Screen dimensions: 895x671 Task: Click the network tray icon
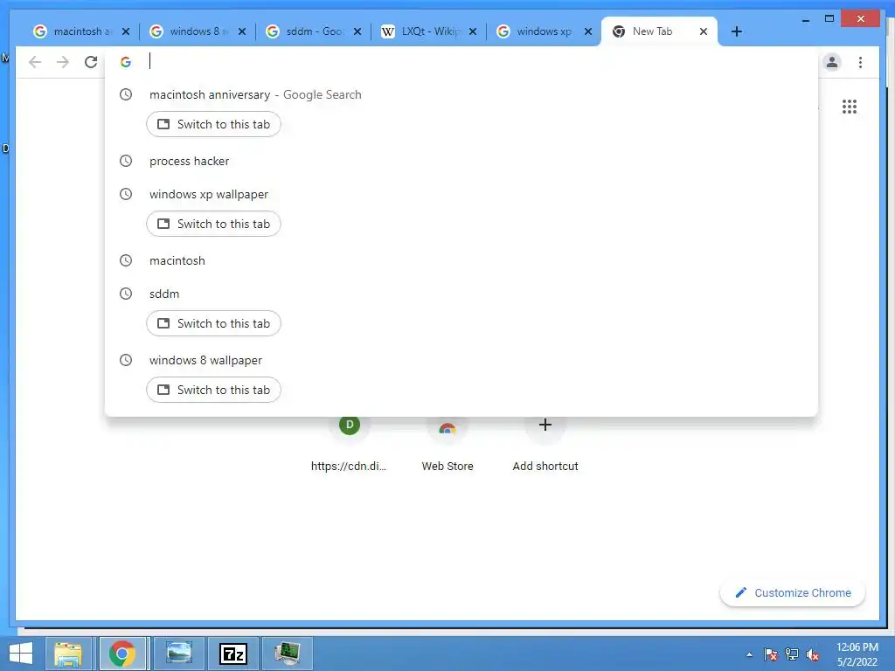[792, 654]
